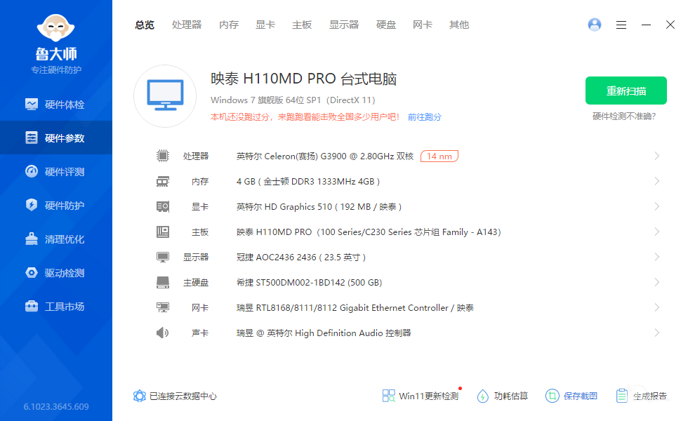The image size is (688, 421).
Task: Click 保存截图 text link
Action: coord(581,396)
